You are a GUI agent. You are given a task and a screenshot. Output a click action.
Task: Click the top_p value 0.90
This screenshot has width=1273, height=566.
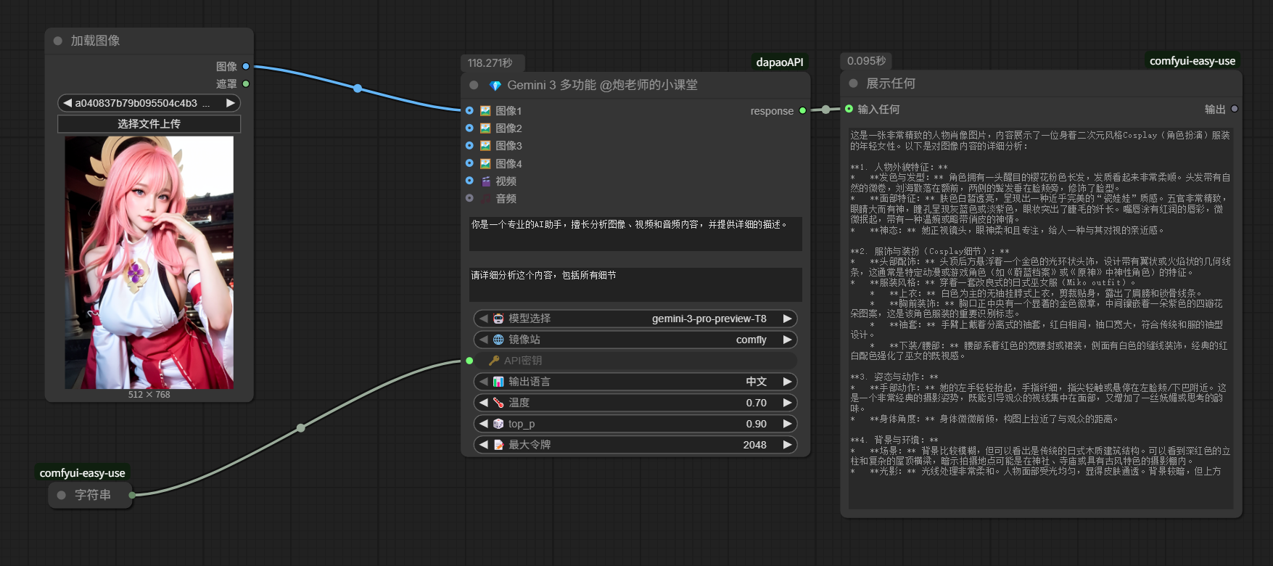point(757,424)
